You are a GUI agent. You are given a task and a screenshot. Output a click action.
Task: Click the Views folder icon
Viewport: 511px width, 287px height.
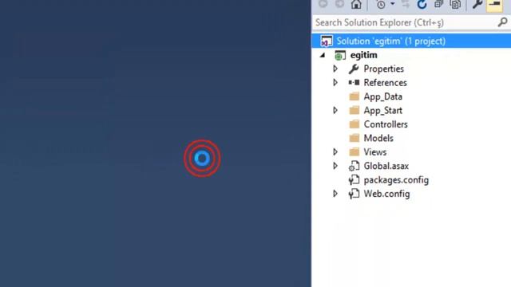tap(354, 152)
